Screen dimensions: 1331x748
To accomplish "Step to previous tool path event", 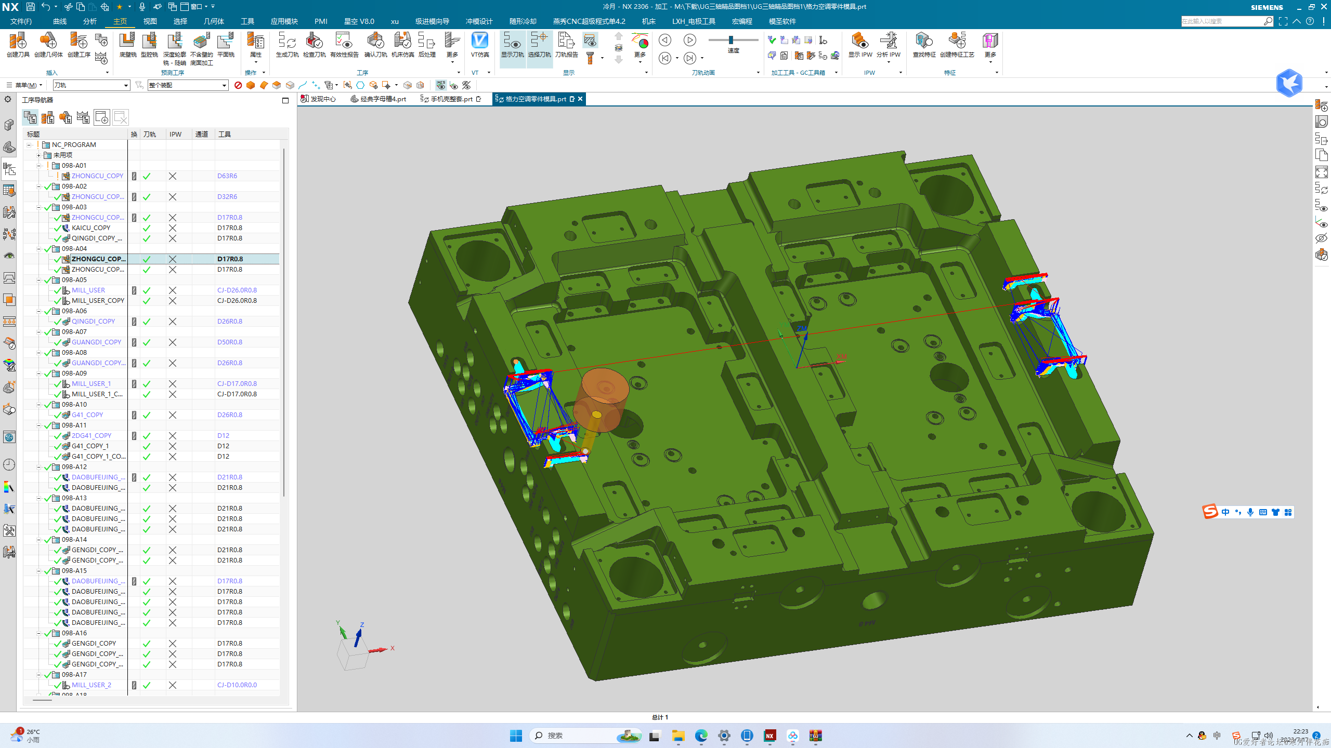I will [664, 58].
